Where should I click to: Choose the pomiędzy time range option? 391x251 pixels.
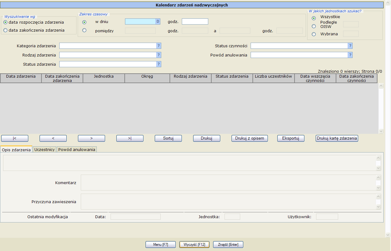[84, 30]
